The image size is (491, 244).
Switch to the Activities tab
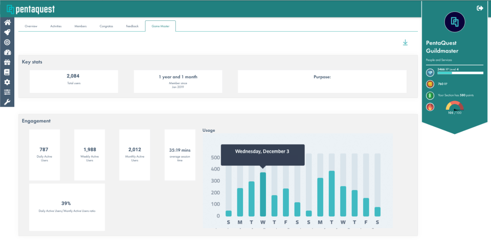(56, 26)
